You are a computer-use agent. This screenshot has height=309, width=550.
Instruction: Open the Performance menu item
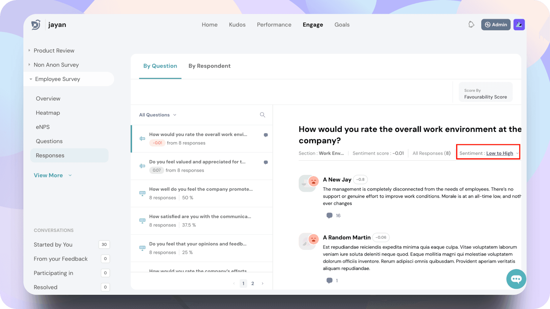tap(274, 25)
